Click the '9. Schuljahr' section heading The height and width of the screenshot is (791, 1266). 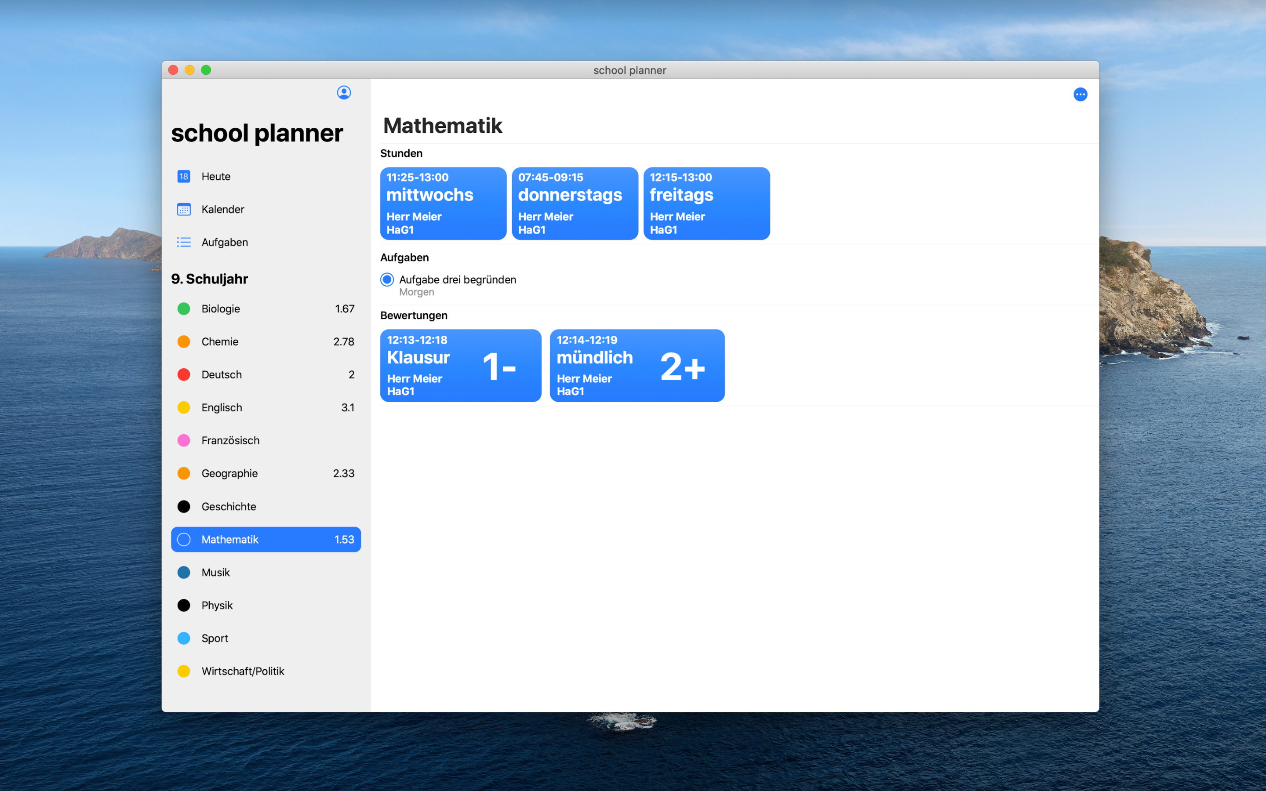[209, 279]
